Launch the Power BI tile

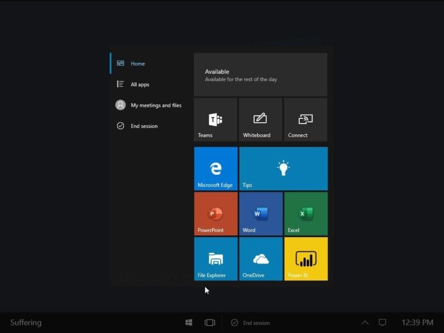(306, 259)
